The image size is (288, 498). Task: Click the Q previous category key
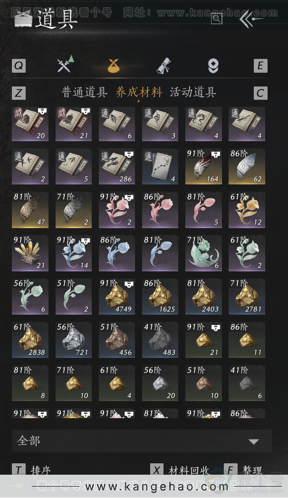pyautogui.click(x=19, y=66)
